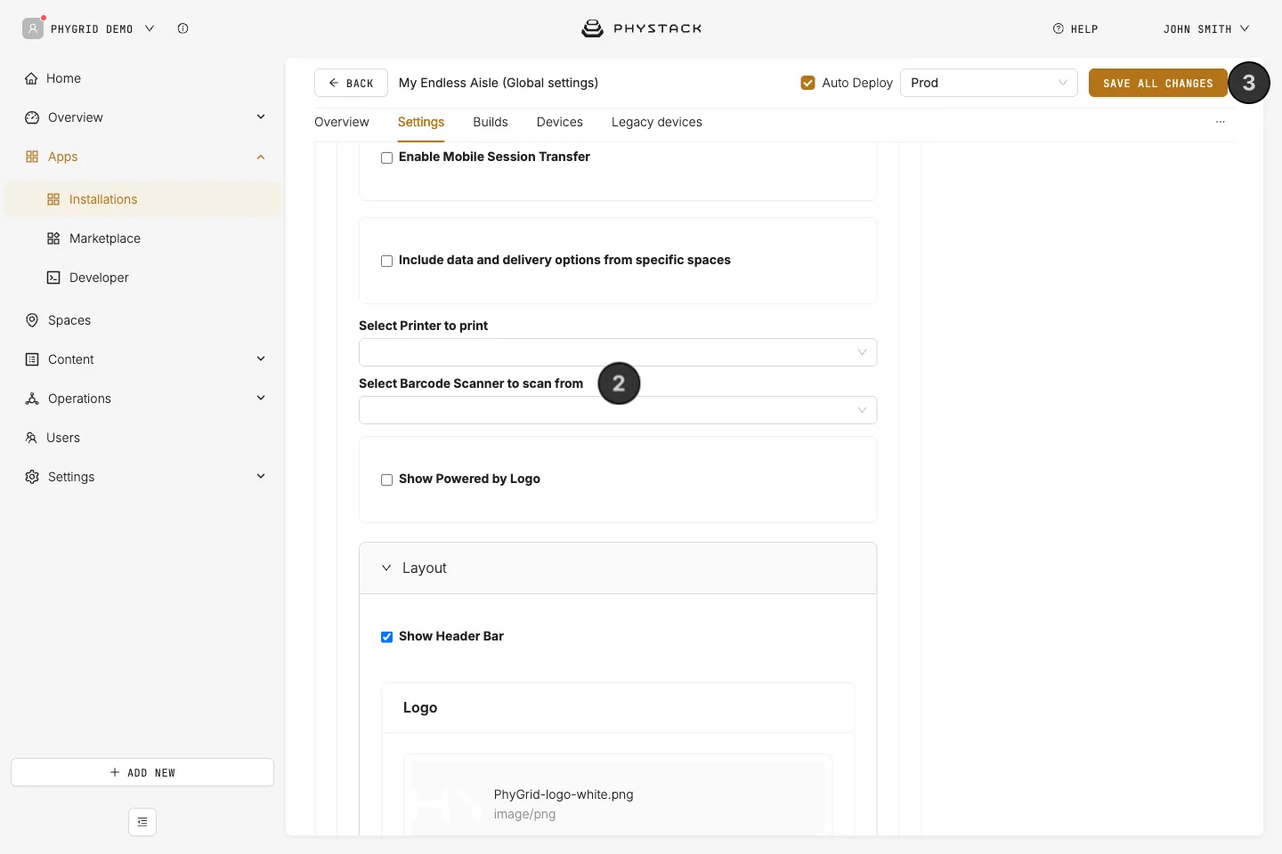Click the info icon beside Phygrid Demo
The height and width of the screenshot is (854, 1282).
[x=183, y=28]
